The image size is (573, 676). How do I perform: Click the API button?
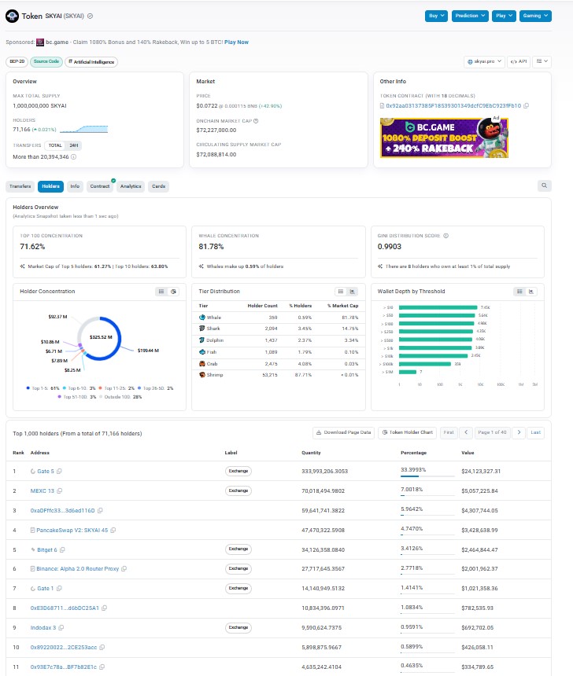(519, 61)
